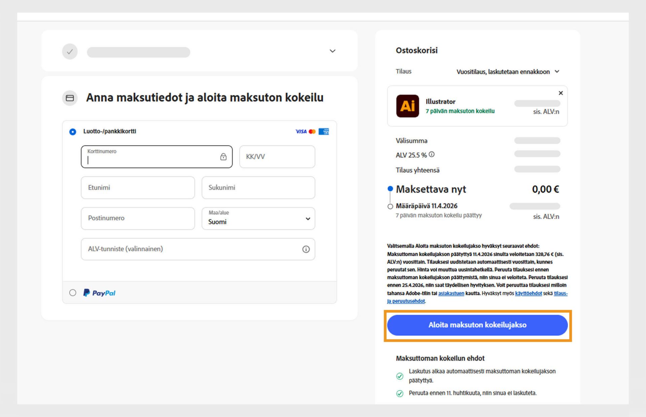This screenshot has width=646, height=417.
Task: Remove Illustrator from the cart with the X
Action: [561, 93]
